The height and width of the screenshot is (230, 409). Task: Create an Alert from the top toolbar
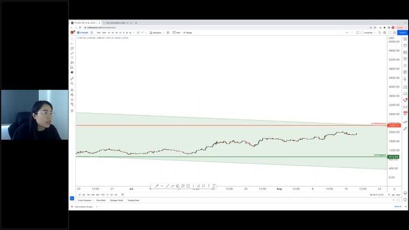coord(176,33)
